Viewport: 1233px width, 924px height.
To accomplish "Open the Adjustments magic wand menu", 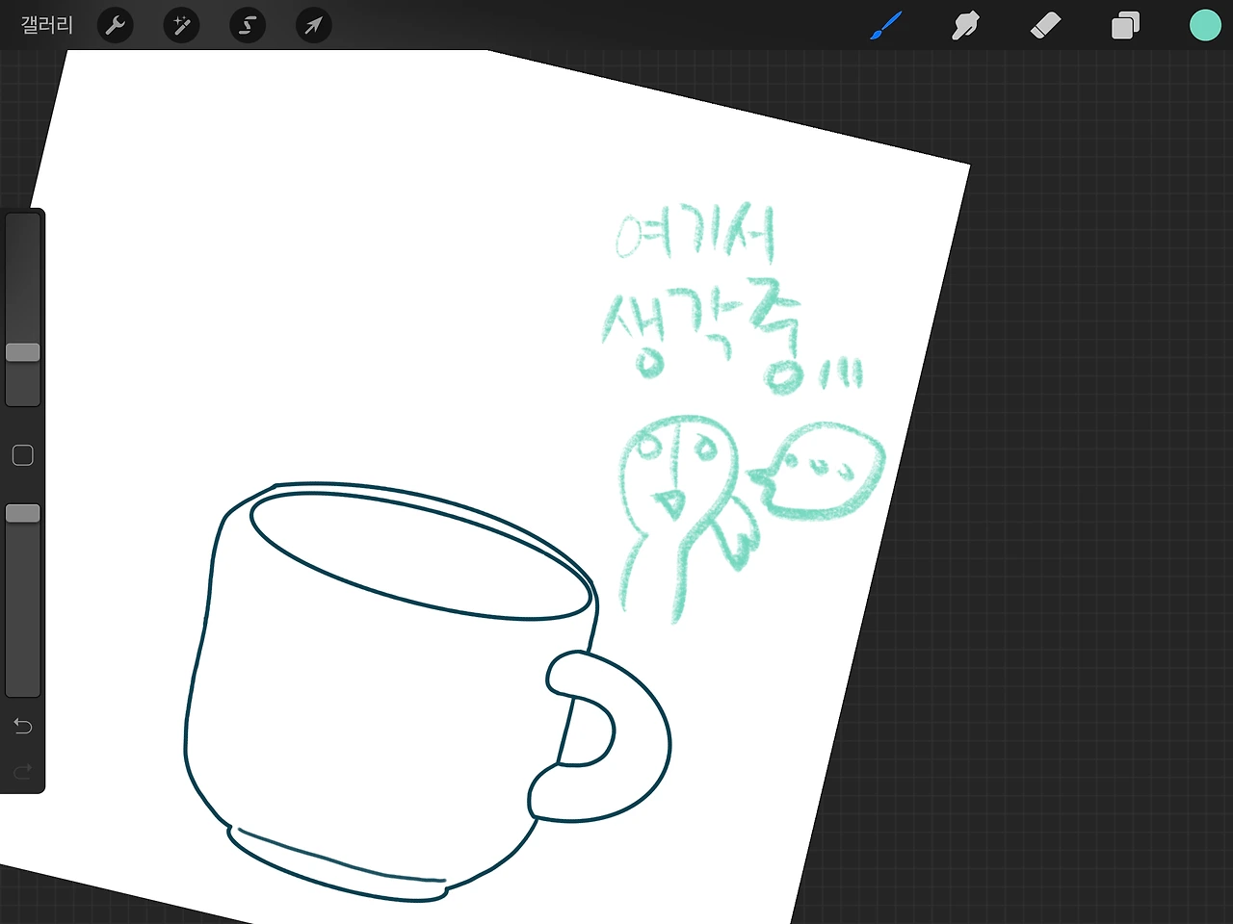I will 181,25.
